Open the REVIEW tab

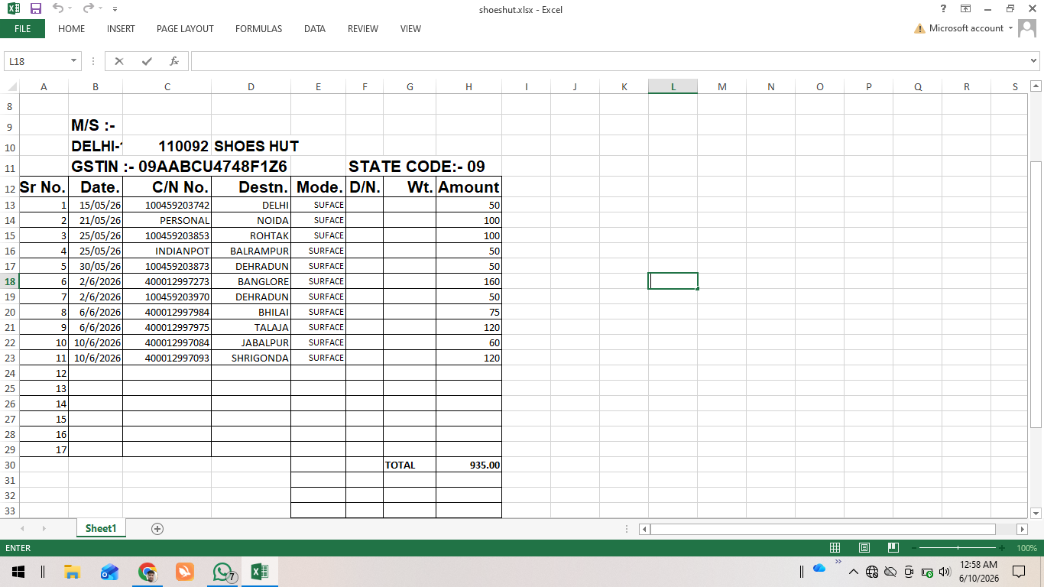pos(363,29)
